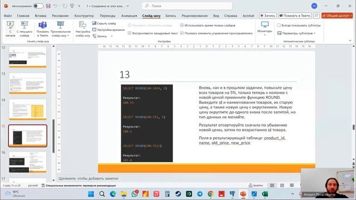Click slide panel vertical scrollbar thumb
This screenshot has width=356, height=200.
coord(53,136)
